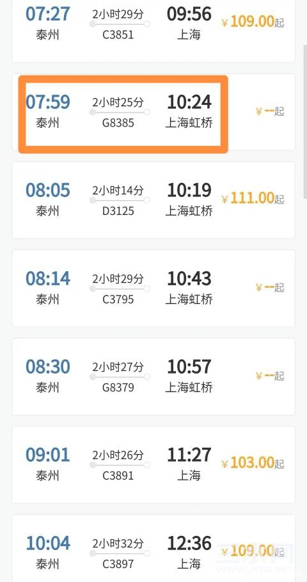Screen dimensions: 307x582
Task: Choose D3125 train arriving 10:19
Action: click(153, 200)
